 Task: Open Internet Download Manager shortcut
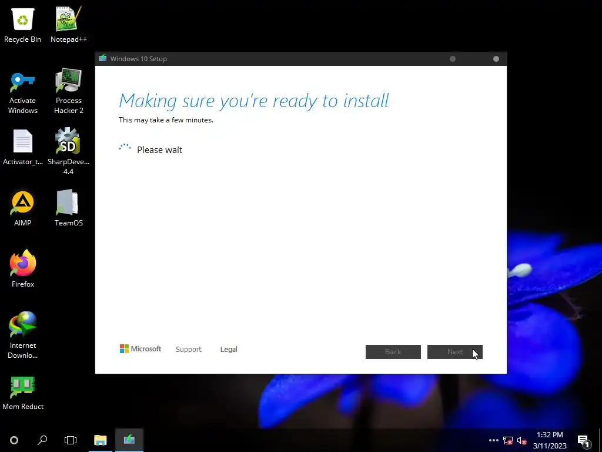coord(23,335)
